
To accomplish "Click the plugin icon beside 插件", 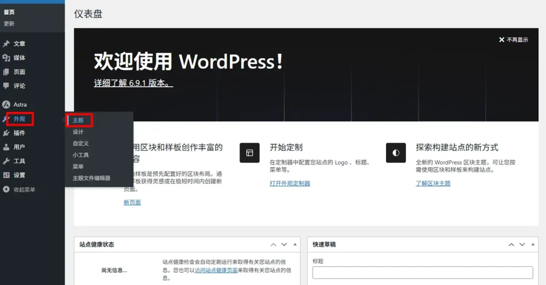I will pyautogui.click(x=6, y=133).
